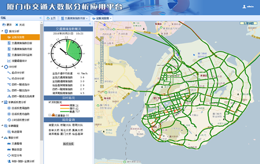
Task: Collapse the 路况分析 tree group
Action: click(2, 31)
